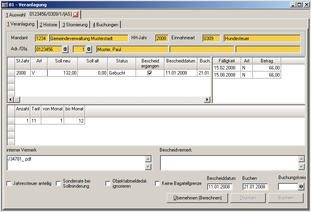311x212 pixels.
Task: Click the lookup icon next to Adr./Obj. field
Action: (x=65, y=49)
